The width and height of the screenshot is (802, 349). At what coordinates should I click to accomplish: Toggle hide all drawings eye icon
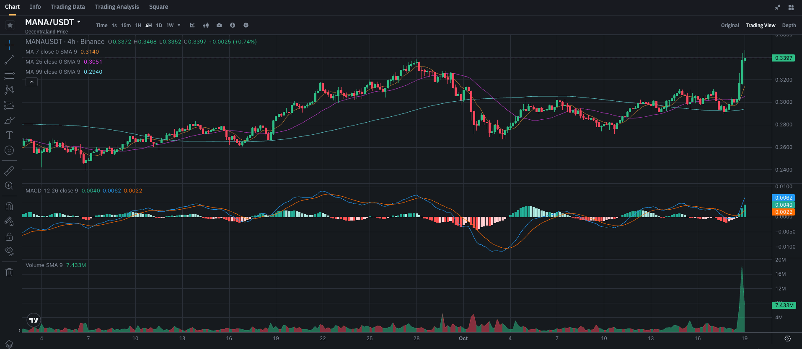pyautogui.click(x=9, y=251)
